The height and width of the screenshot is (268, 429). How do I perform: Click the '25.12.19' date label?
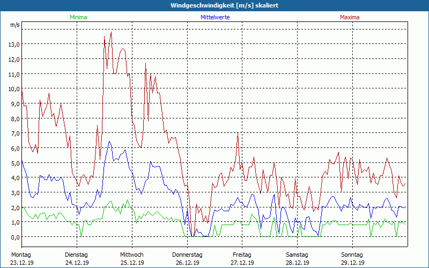pos(132,263)
